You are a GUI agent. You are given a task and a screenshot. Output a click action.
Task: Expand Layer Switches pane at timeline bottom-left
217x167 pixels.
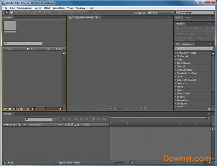click(x=5, y=163)
